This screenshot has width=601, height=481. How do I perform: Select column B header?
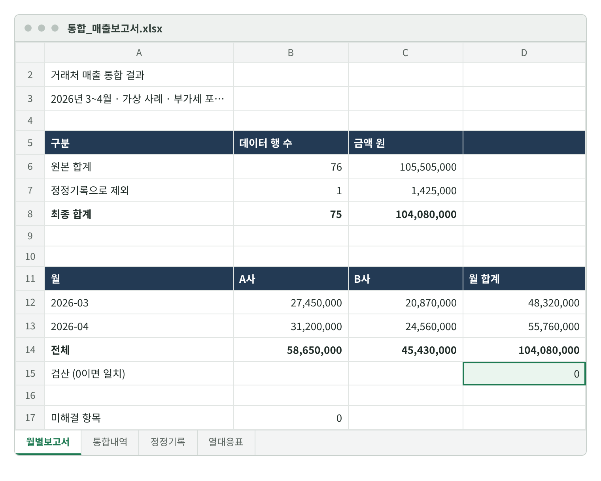(291, 53)
